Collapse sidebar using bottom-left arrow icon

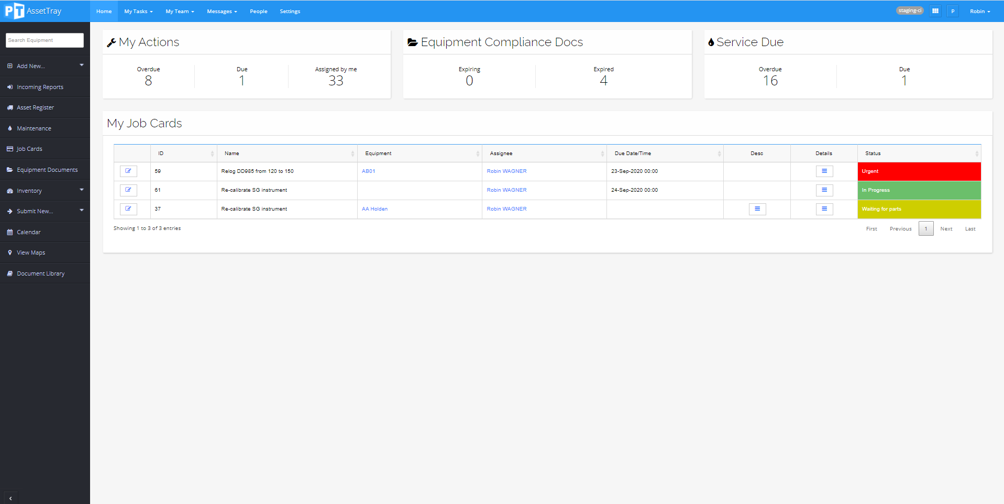10,498
